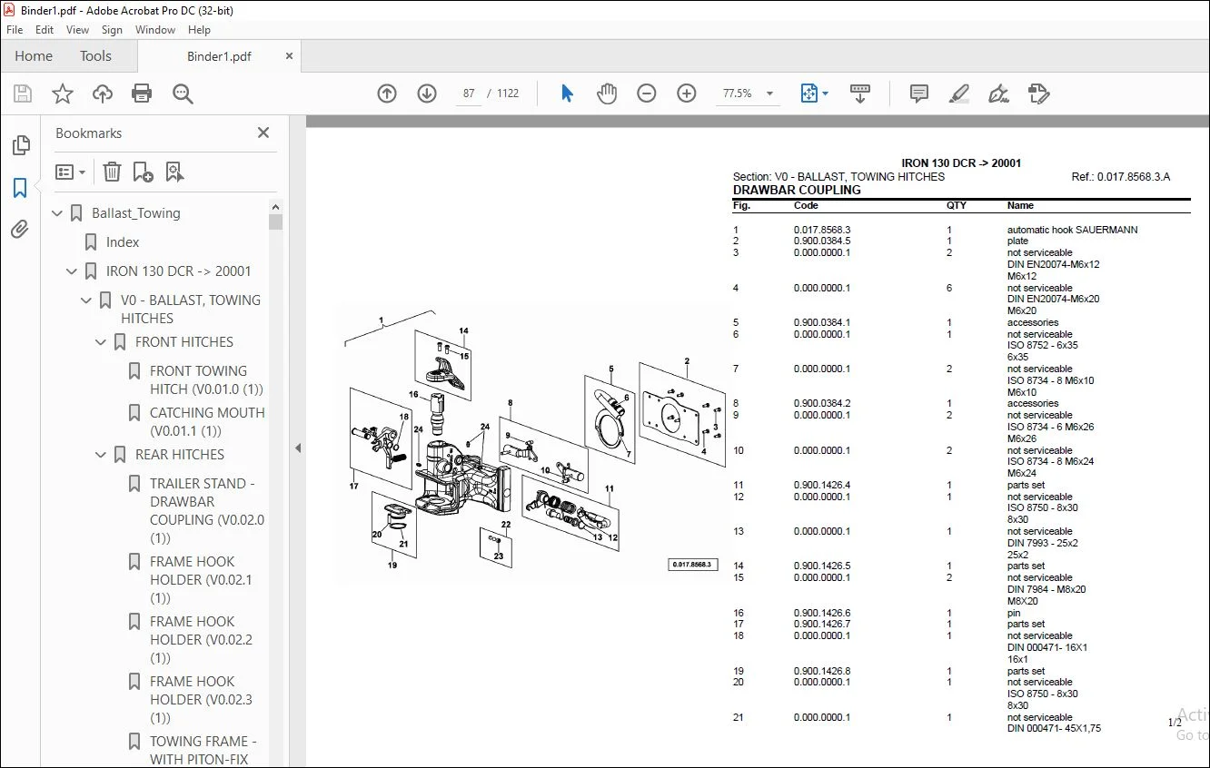Click the zoom percentage field
This screenshot has width=1210, height=768.
(738, 94)
